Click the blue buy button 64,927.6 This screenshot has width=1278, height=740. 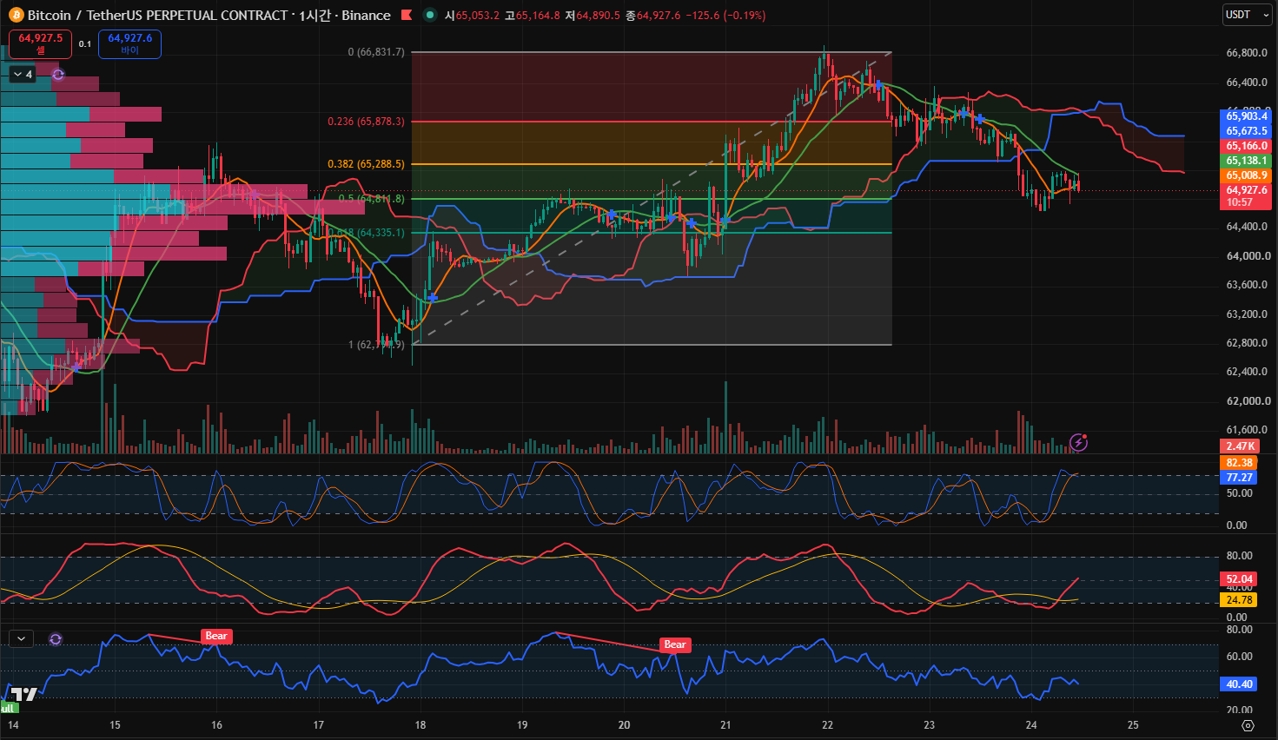[129, 43]
